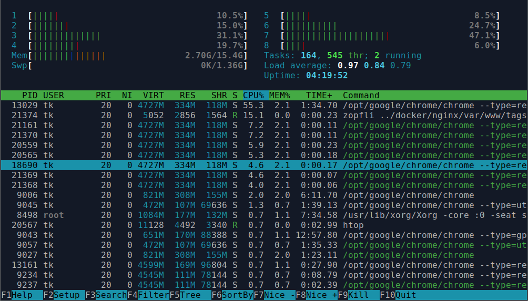
Task: Sort by the PRI column header
Action: [104, 96]
